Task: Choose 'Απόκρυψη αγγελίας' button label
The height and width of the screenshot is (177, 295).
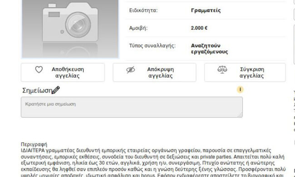Action: (161, 73)
